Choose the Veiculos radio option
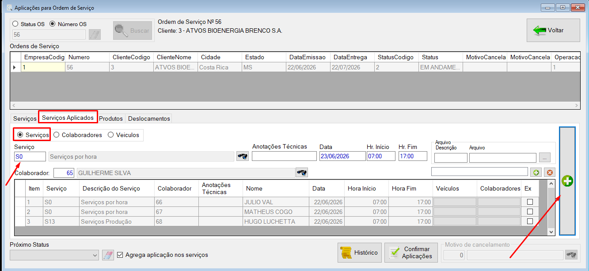This screenshot has width=589, height=271. point(111,135)
